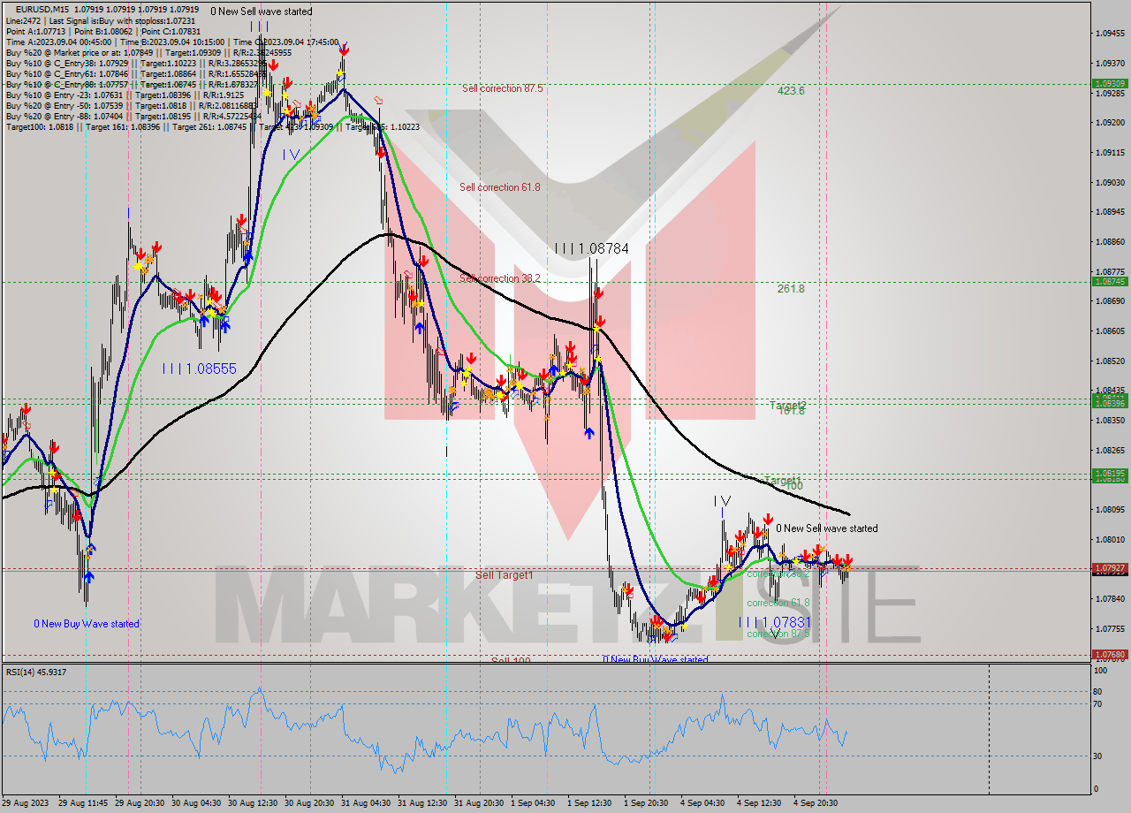The height and width of the screenshot is (813, 1131).
Task: Click the 'III 1.08555' wave label
Action: click(x=199, y=369)
